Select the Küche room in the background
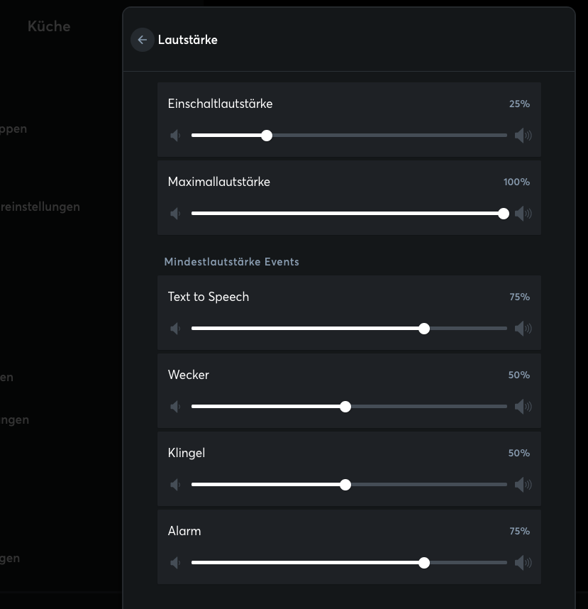 [49, 26]
